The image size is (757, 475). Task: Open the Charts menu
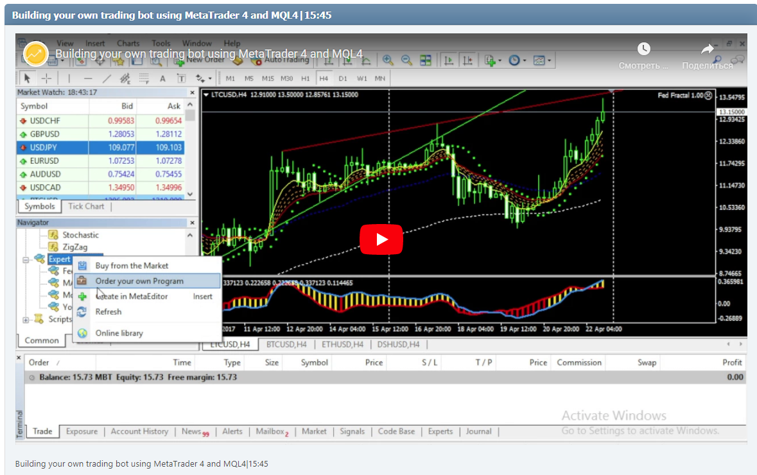[128, 43]
